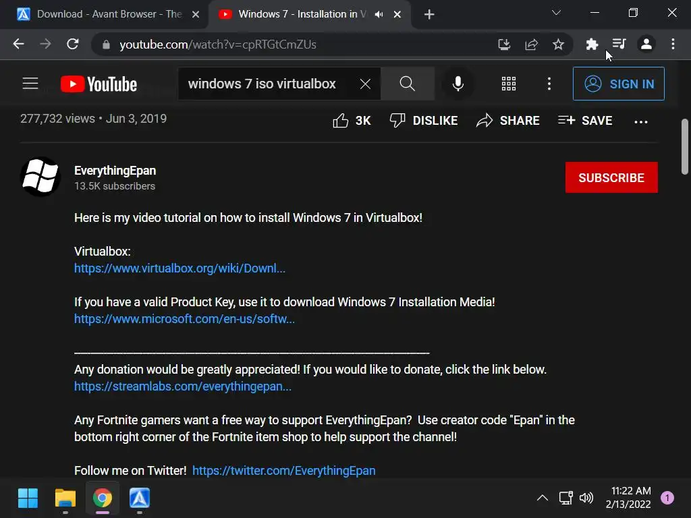Go back to the previous page
Viewport: 691px width, 518px height.
coord(18,44)
